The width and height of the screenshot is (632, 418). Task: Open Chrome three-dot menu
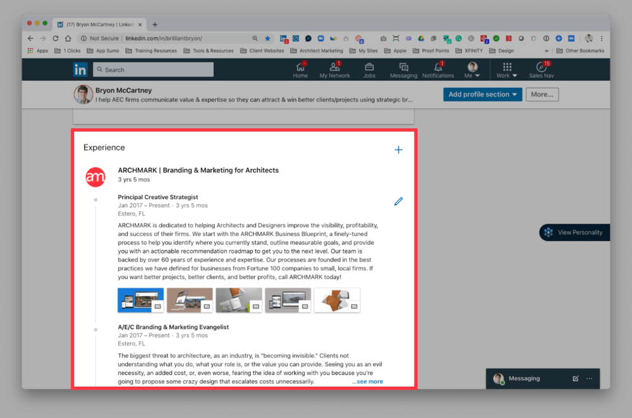602,39
